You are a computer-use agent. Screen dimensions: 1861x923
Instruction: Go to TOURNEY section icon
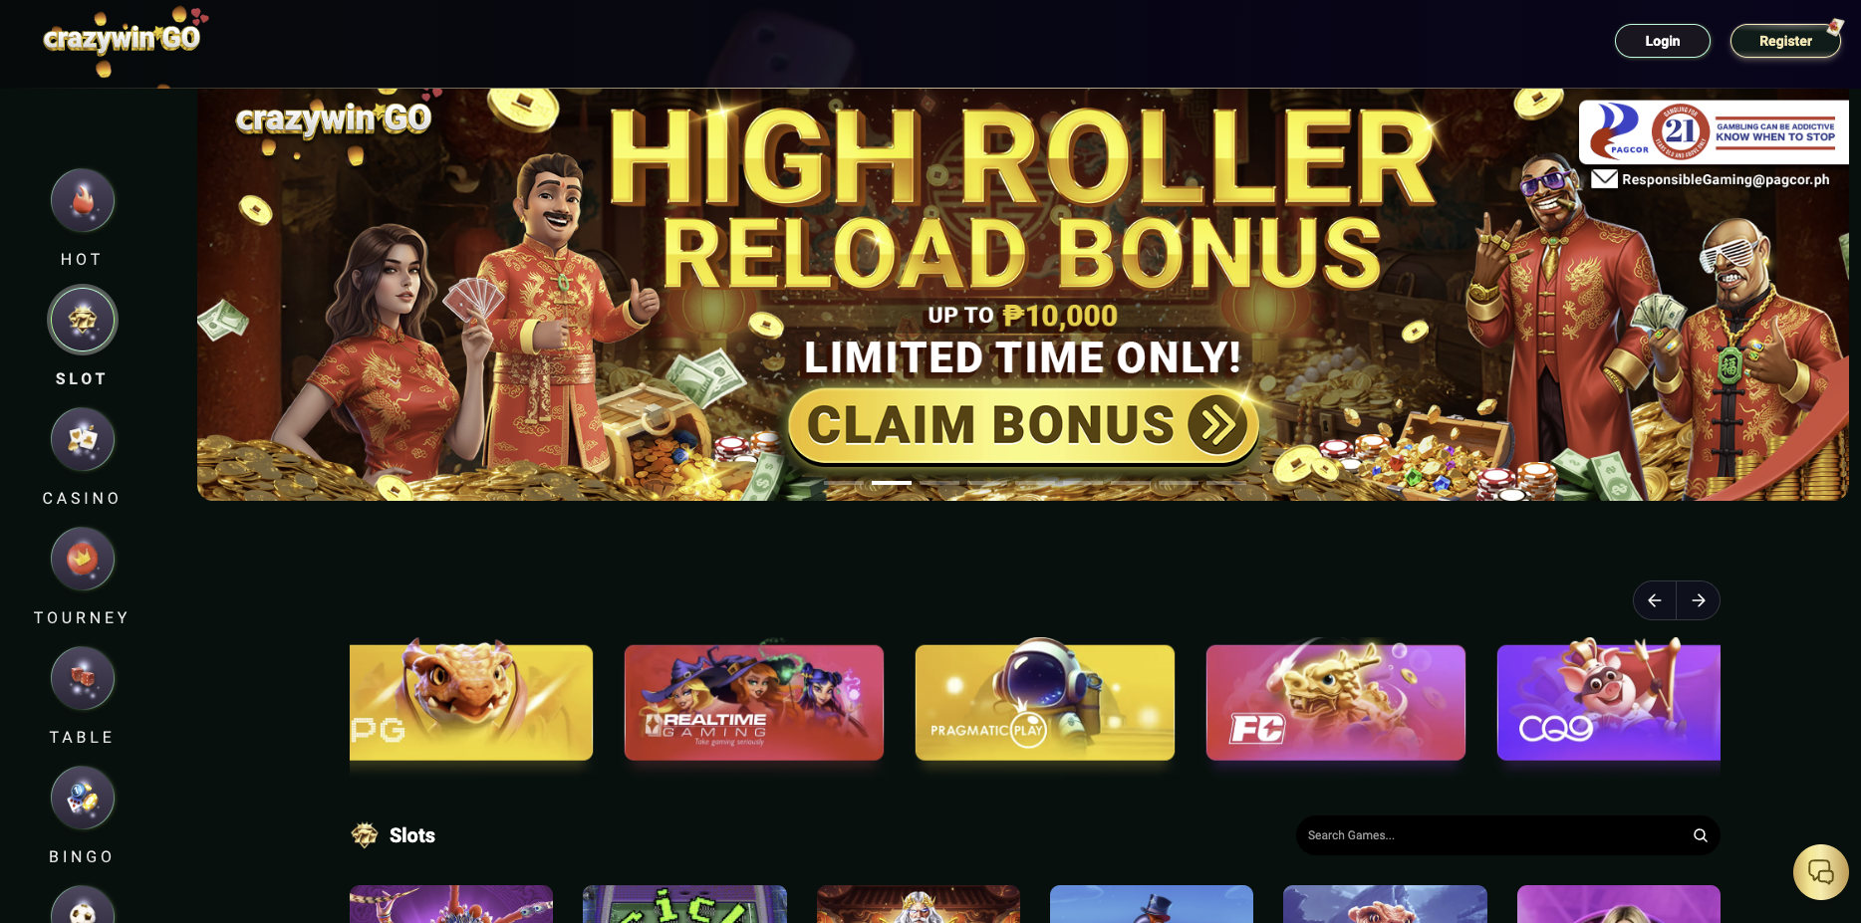(x=83, y=559)
